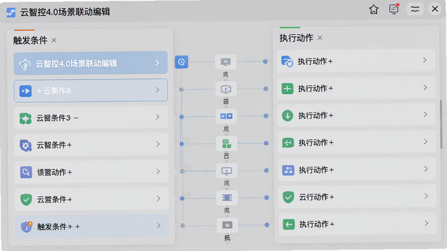The image size is (447, 251).
Task: Select the monitor-with-down-arrow node in the canvas
Action: pos(226,89)
